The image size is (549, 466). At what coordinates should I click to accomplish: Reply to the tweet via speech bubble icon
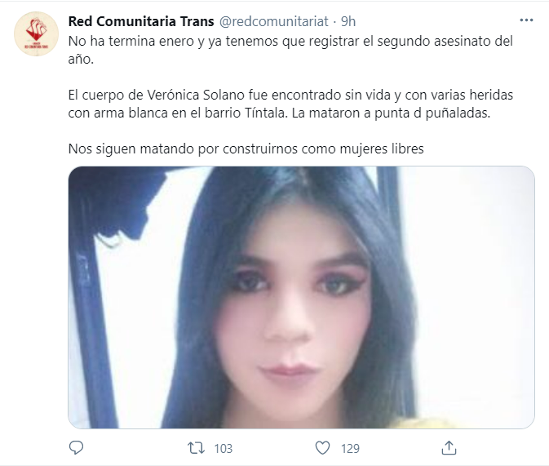point(77,448)
